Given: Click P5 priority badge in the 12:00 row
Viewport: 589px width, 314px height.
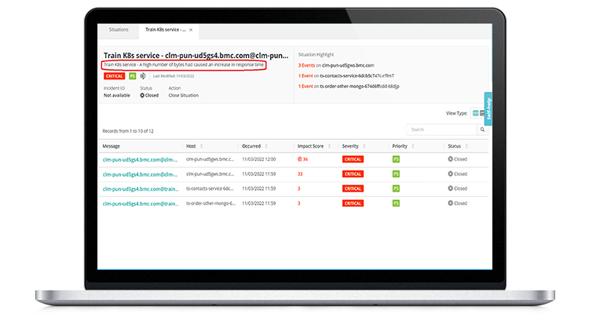Looking at the screenshot, I should [396, 159].
